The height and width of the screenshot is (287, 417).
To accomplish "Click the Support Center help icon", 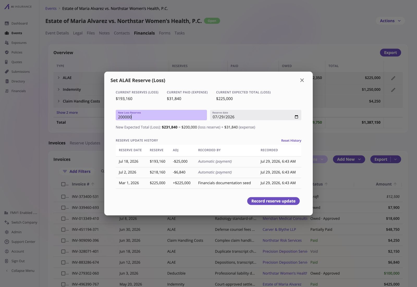I will (x=7, y=242).
